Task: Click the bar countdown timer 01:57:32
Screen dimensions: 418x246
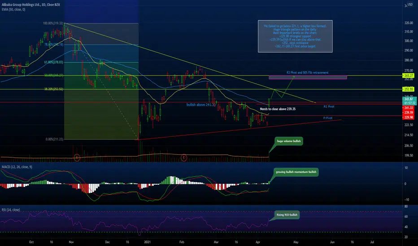Action: (409, 103)
